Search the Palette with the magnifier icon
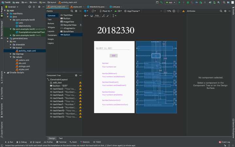The width and height of the screenshot is (235, 147). click(72, 11)
